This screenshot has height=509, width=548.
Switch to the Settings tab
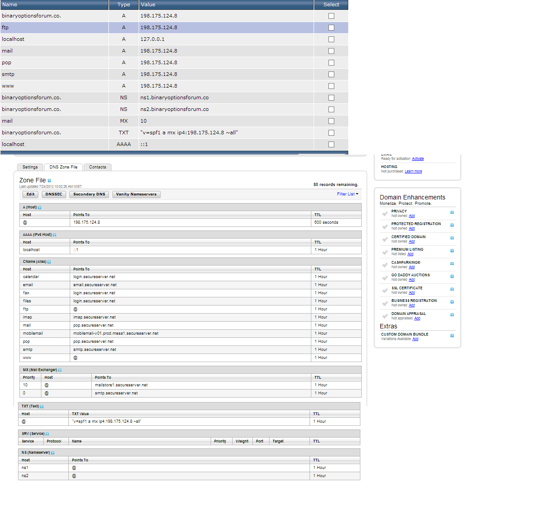[30, 167]
